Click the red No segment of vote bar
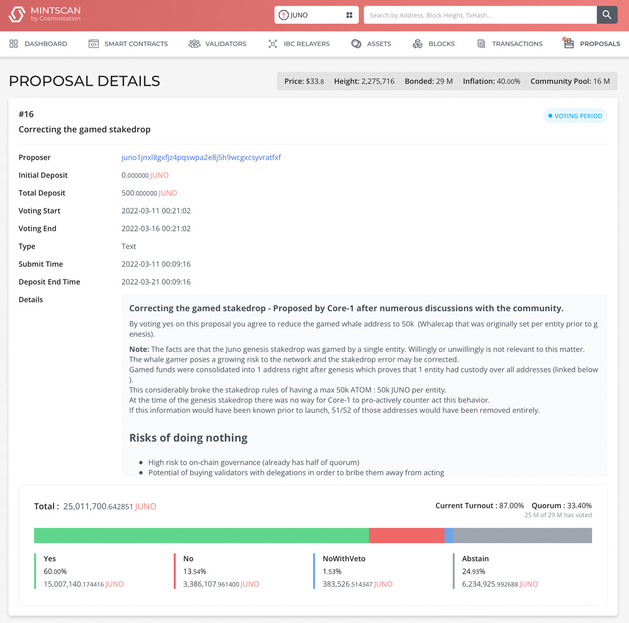 point(407,536)
